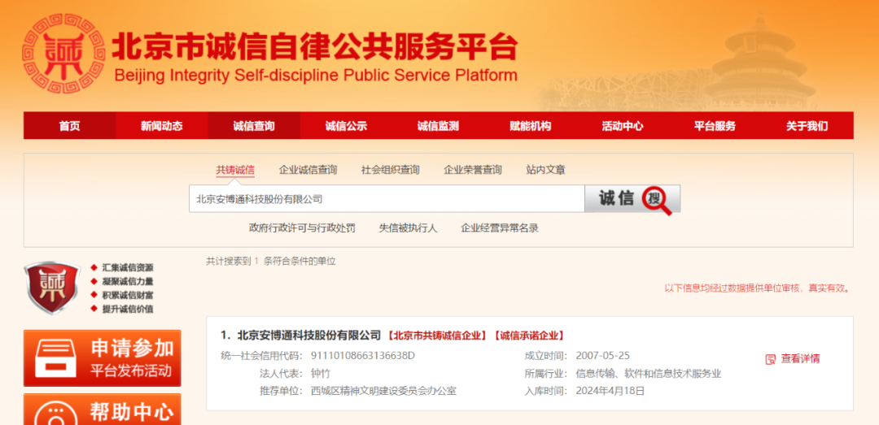Select the 共铸诚信 search tab
This screenshot has height=425, width=879.
click(x=235, y=170)
